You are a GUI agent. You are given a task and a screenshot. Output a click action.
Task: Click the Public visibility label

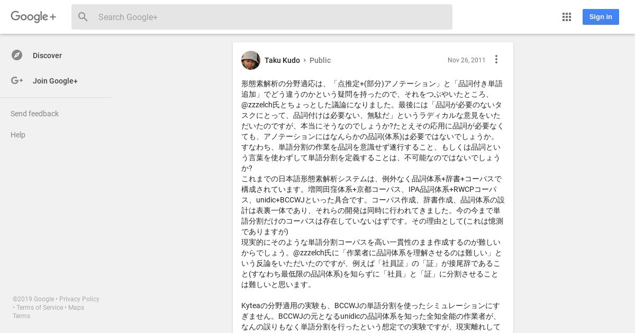(320, 60)
